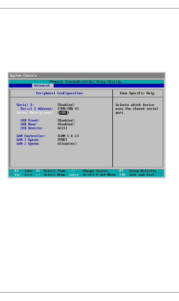Click the Sub-Menu triangle arrow symbol
Screen dimensions: 179x301
click(97, 175)
